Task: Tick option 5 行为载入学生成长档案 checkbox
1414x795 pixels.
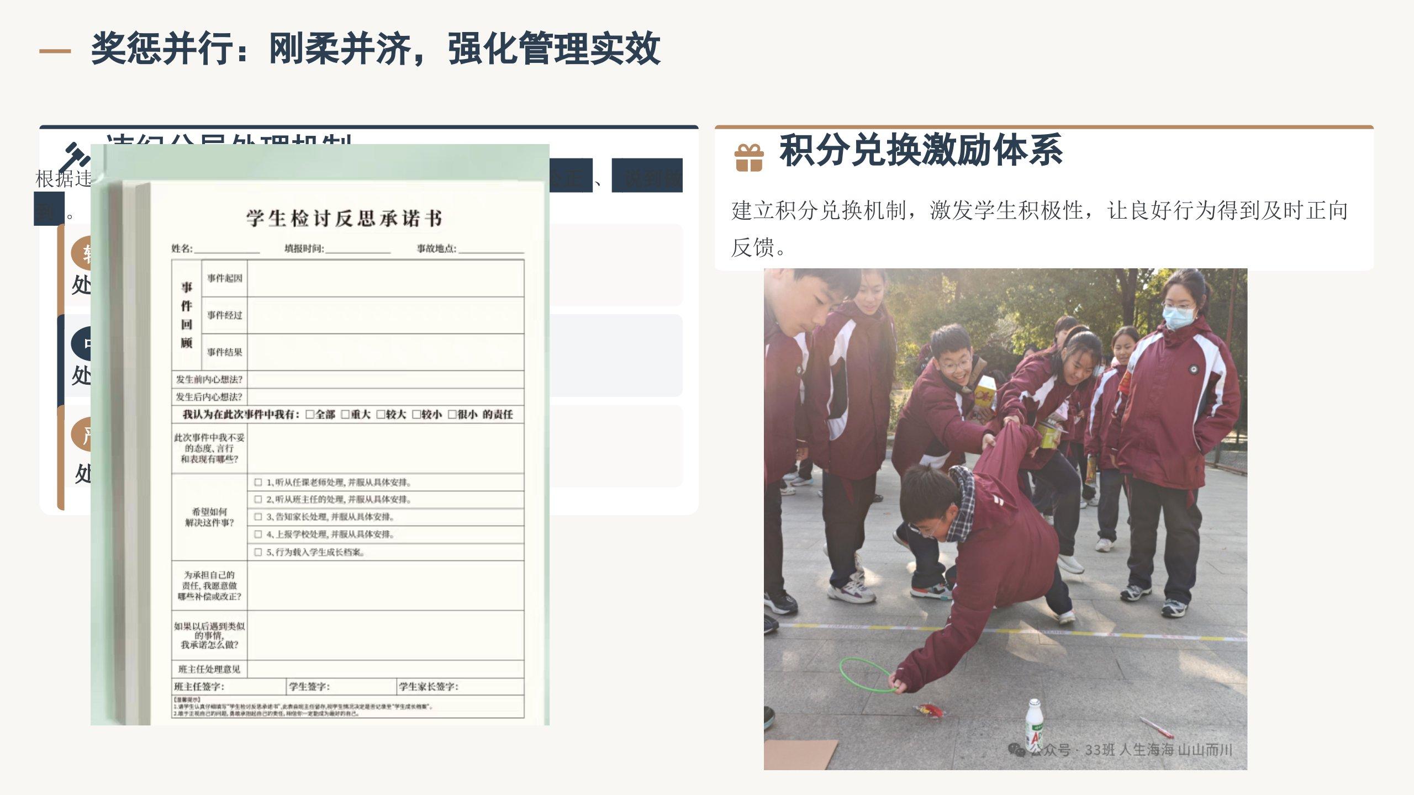Action: [x=258, y=552]
